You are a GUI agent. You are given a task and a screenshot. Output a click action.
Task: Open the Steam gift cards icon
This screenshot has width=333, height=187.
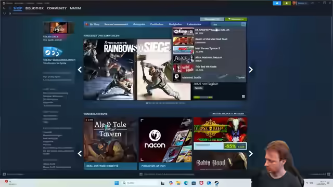point(53,52)
